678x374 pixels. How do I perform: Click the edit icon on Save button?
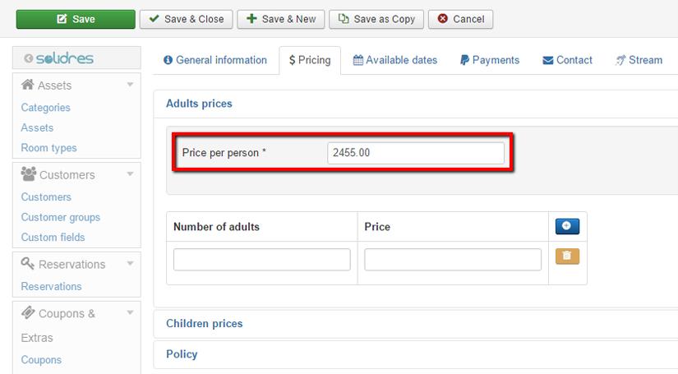(62, 19)
